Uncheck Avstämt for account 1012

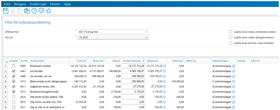point(14,82)
